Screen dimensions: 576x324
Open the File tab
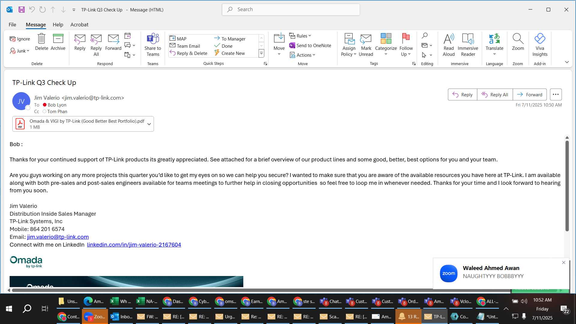coord(12,25)
